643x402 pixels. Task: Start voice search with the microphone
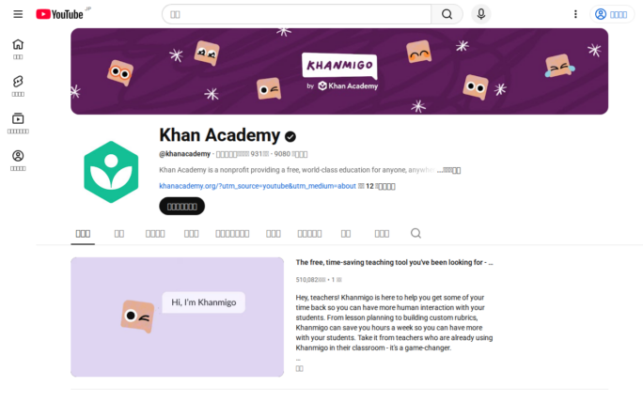pos(481,14)
